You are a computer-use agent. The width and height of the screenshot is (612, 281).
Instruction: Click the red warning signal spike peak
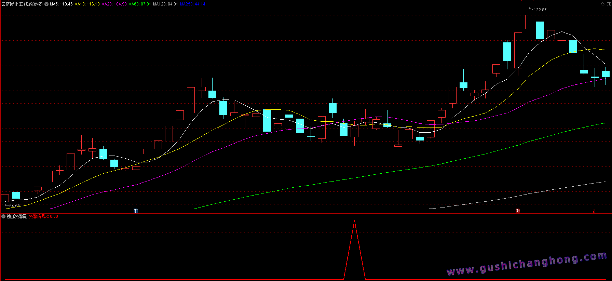[354, 221]
